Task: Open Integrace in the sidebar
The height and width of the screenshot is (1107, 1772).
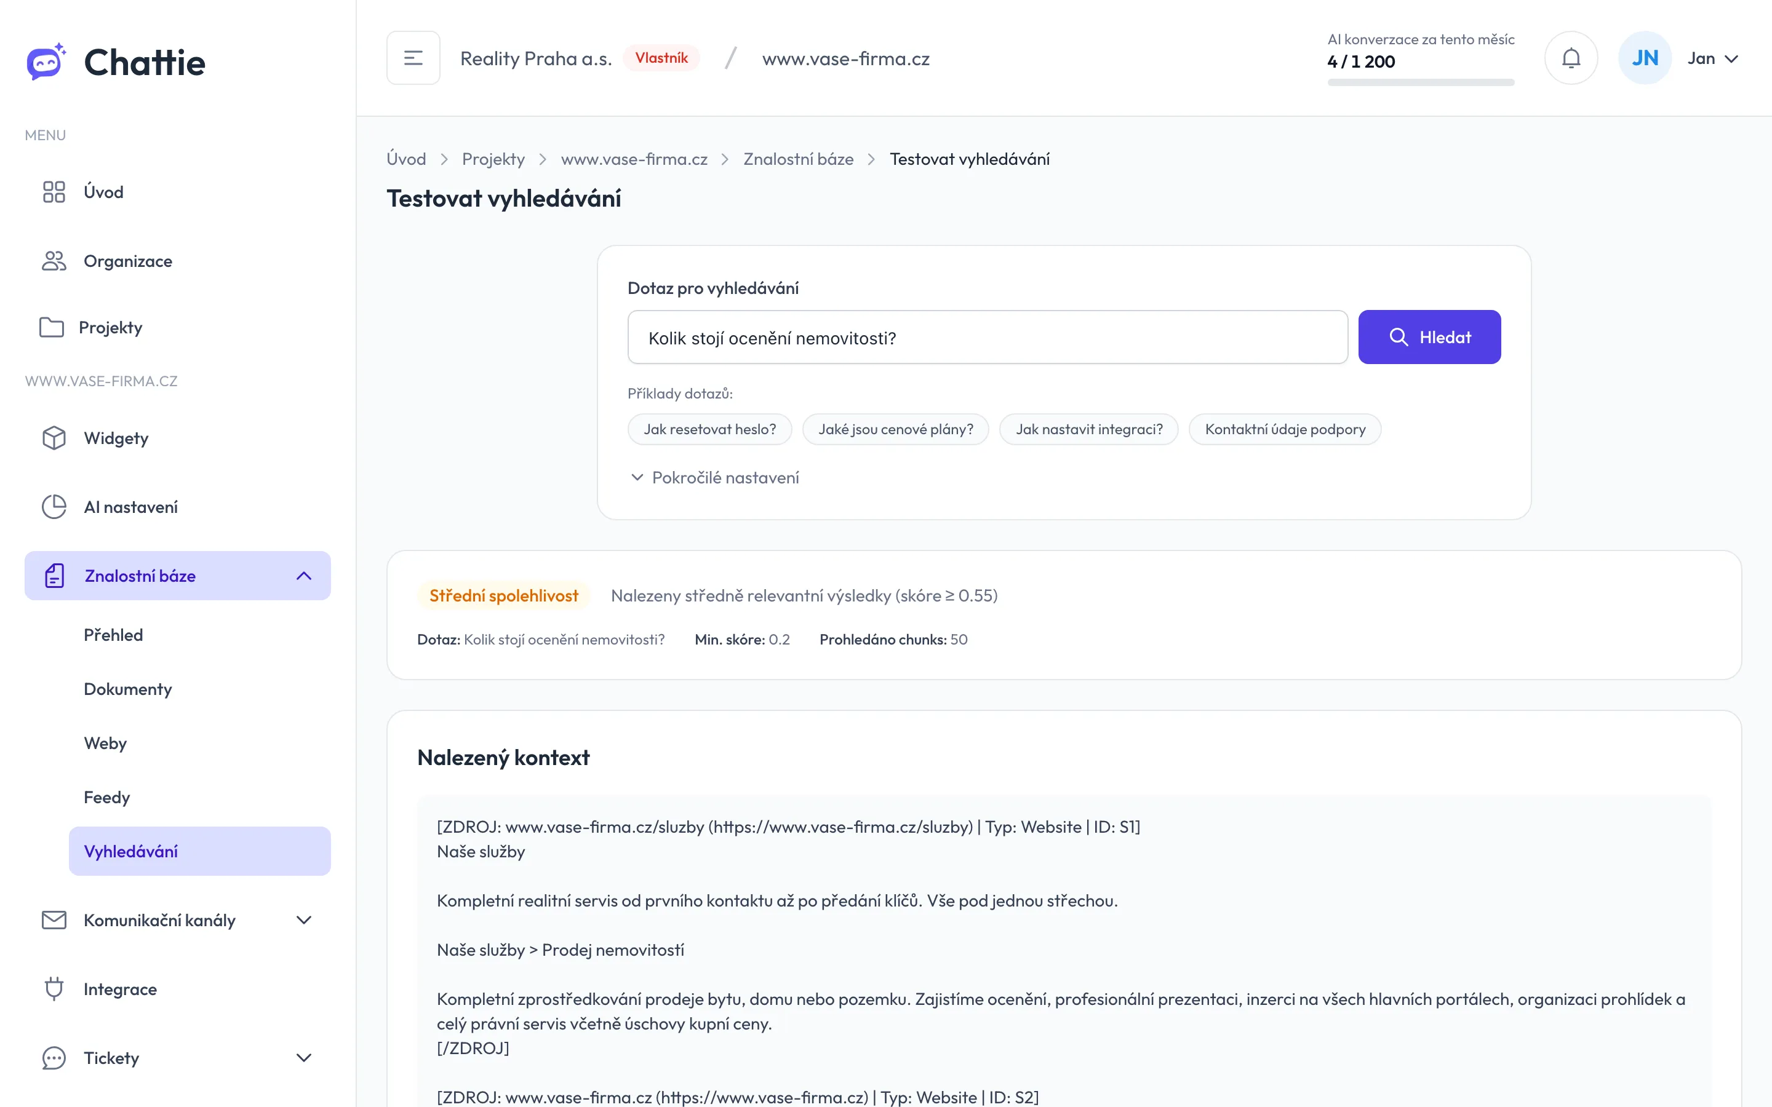Action: tap(178, 989)
